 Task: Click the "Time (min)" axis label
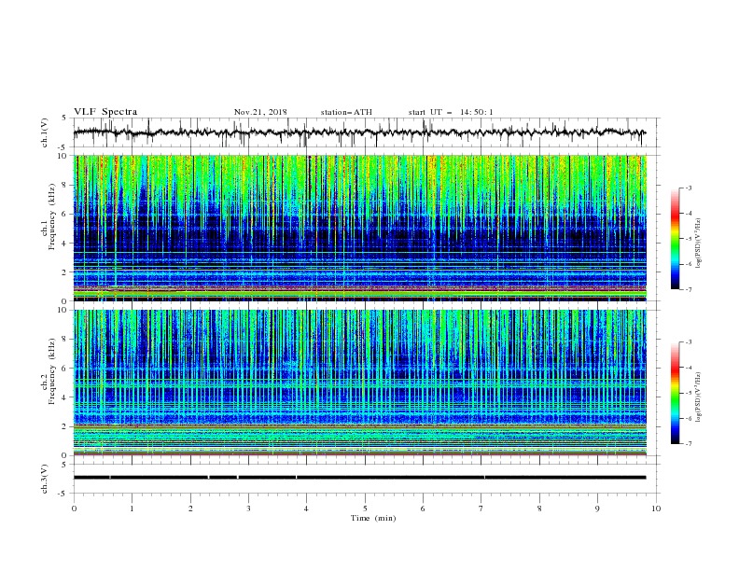[x=373, y=518]
